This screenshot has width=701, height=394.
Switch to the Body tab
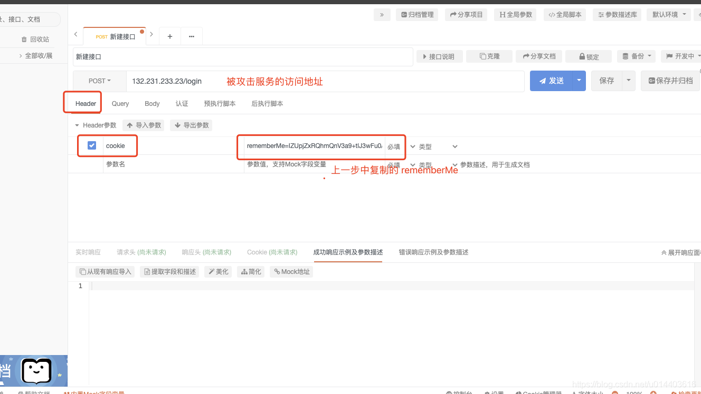pos(152,103)
